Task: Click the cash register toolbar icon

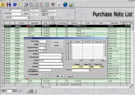Action: (26, 5)
